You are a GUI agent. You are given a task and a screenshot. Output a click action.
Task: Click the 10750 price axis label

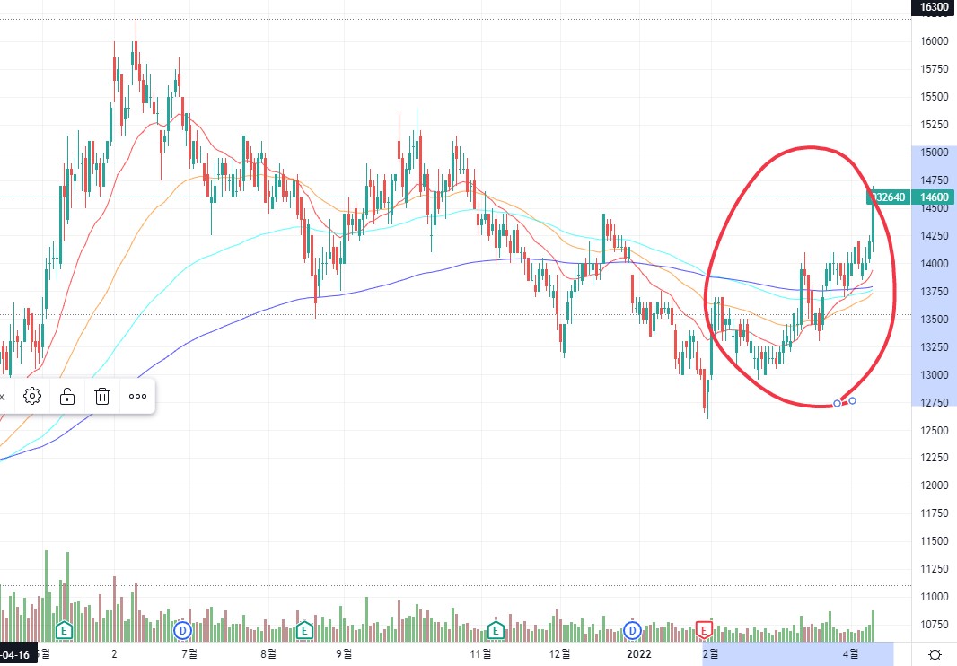click(x=935, y=625)
